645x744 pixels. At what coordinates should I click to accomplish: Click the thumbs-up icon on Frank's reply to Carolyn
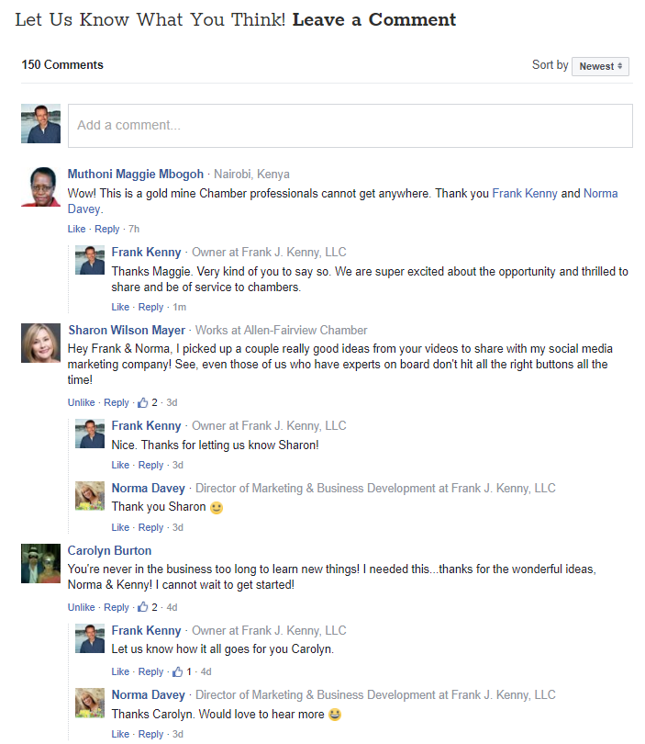coord(178,671)
